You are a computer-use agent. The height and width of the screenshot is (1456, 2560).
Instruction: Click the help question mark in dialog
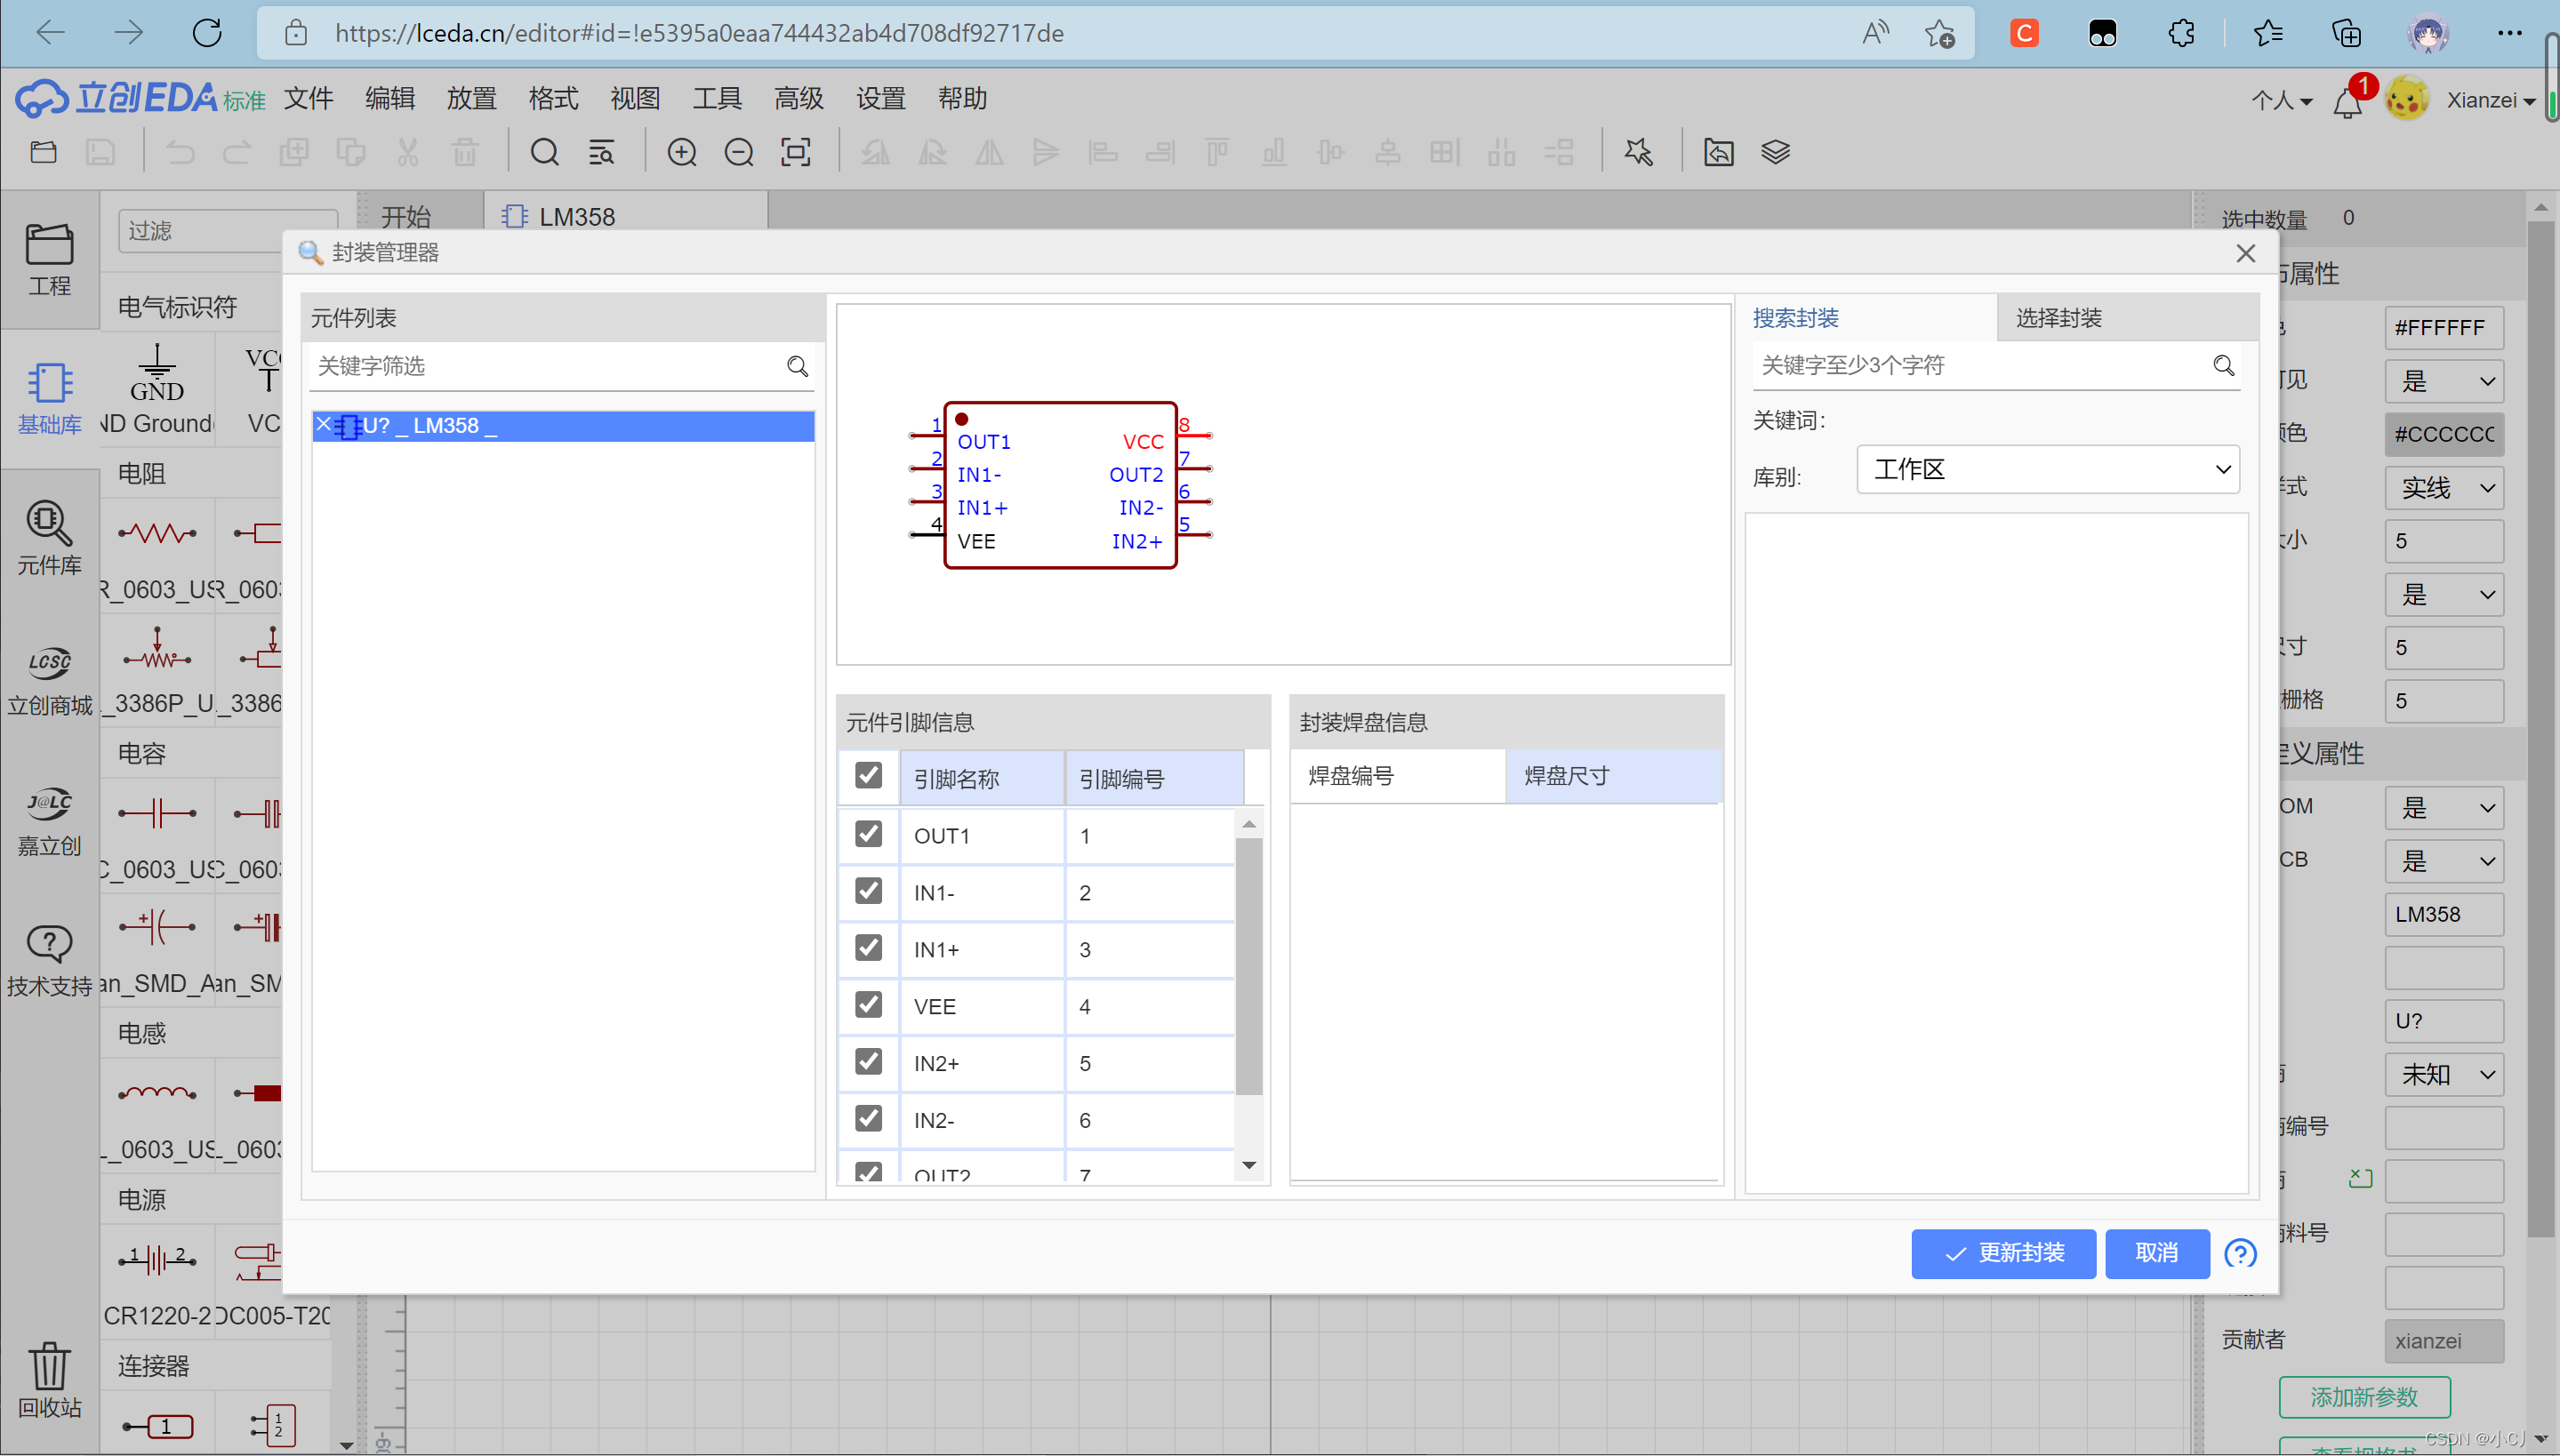click(x=2240, y=1253)
